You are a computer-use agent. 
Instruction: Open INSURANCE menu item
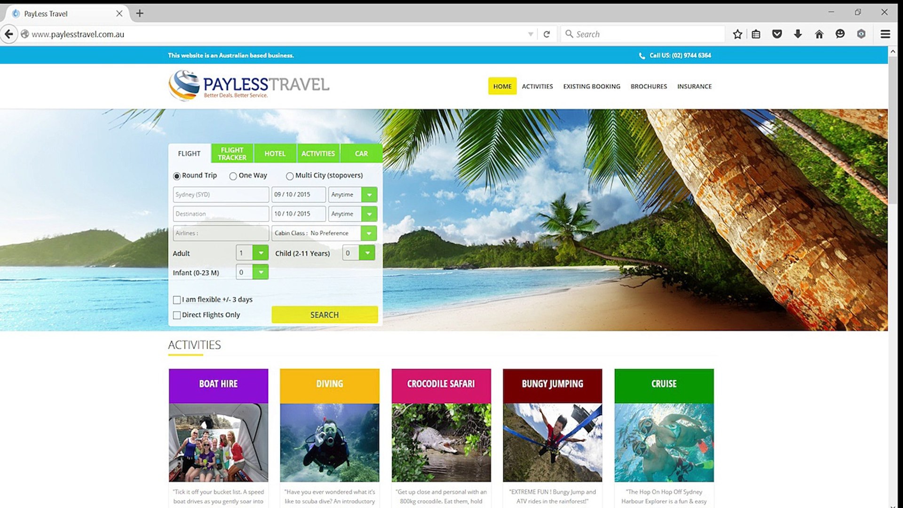tap(694, 86)
